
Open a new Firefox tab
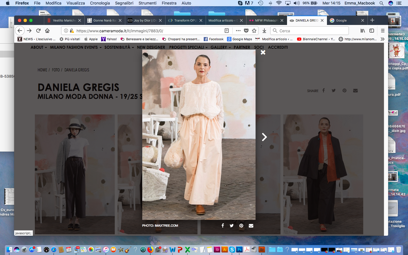372,20
